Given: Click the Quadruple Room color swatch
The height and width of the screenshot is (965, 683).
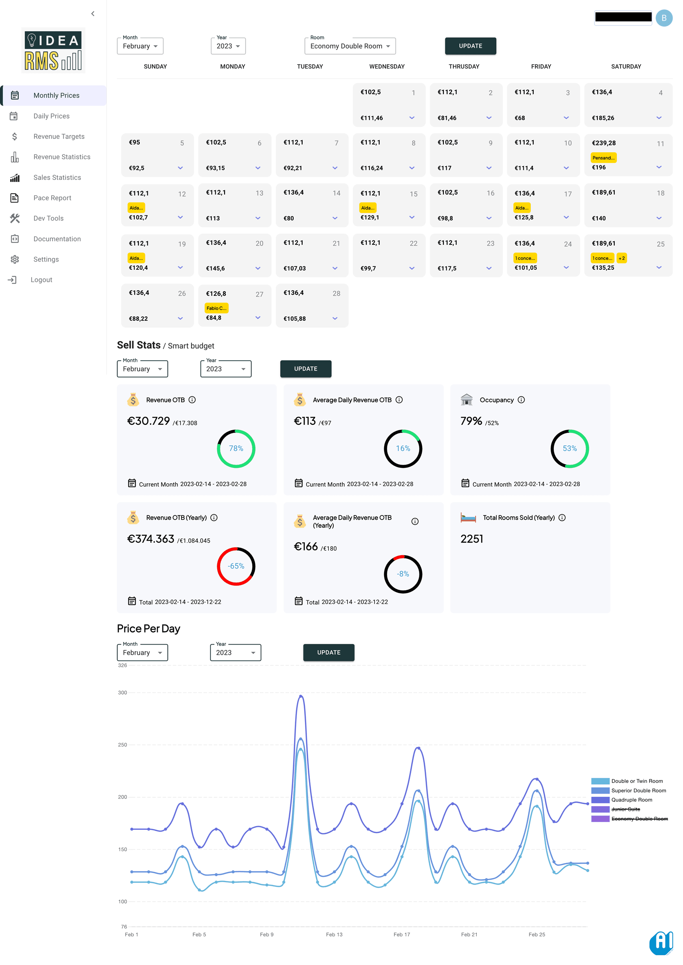Looking at the screenshot, I should (601, 800).
